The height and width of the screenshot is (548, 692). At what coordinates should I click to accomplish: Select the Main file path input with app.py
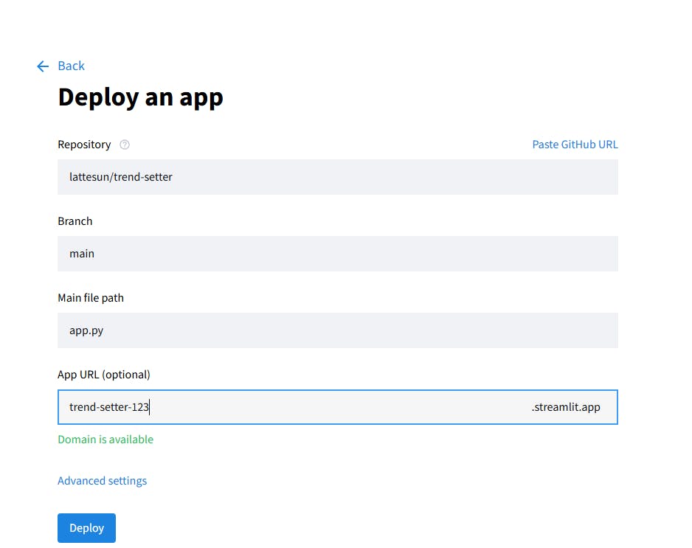(337, 330)
